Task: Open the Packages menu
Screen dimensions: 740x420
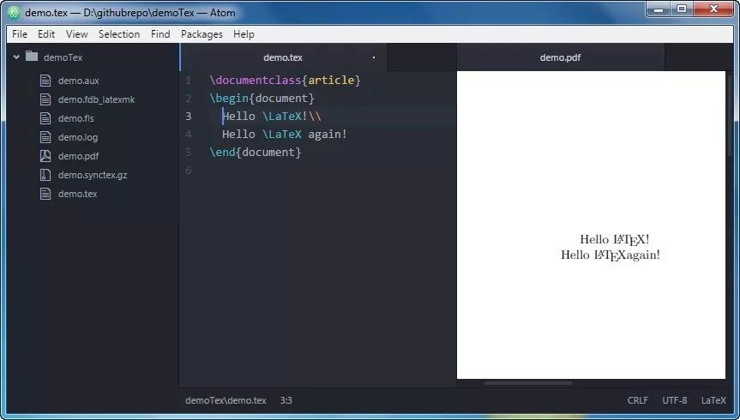Action: pos(202,34)
